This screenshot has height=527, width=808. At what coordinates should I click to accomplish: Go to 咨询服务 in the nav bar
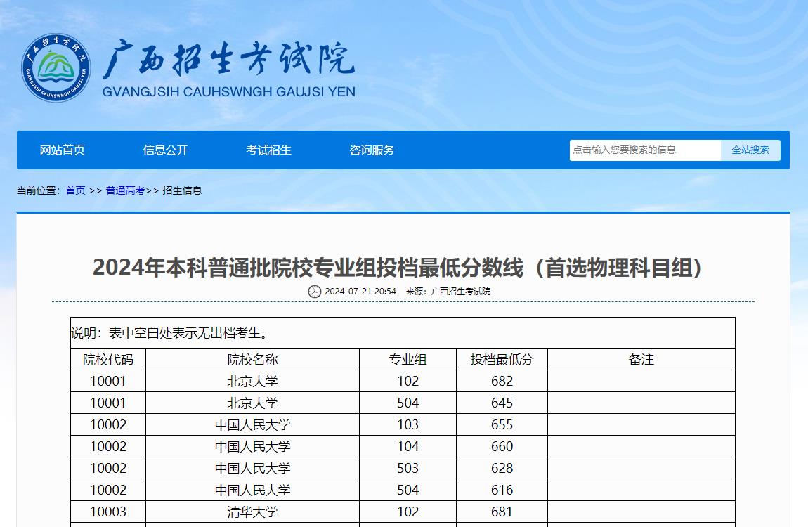(372, 150)
